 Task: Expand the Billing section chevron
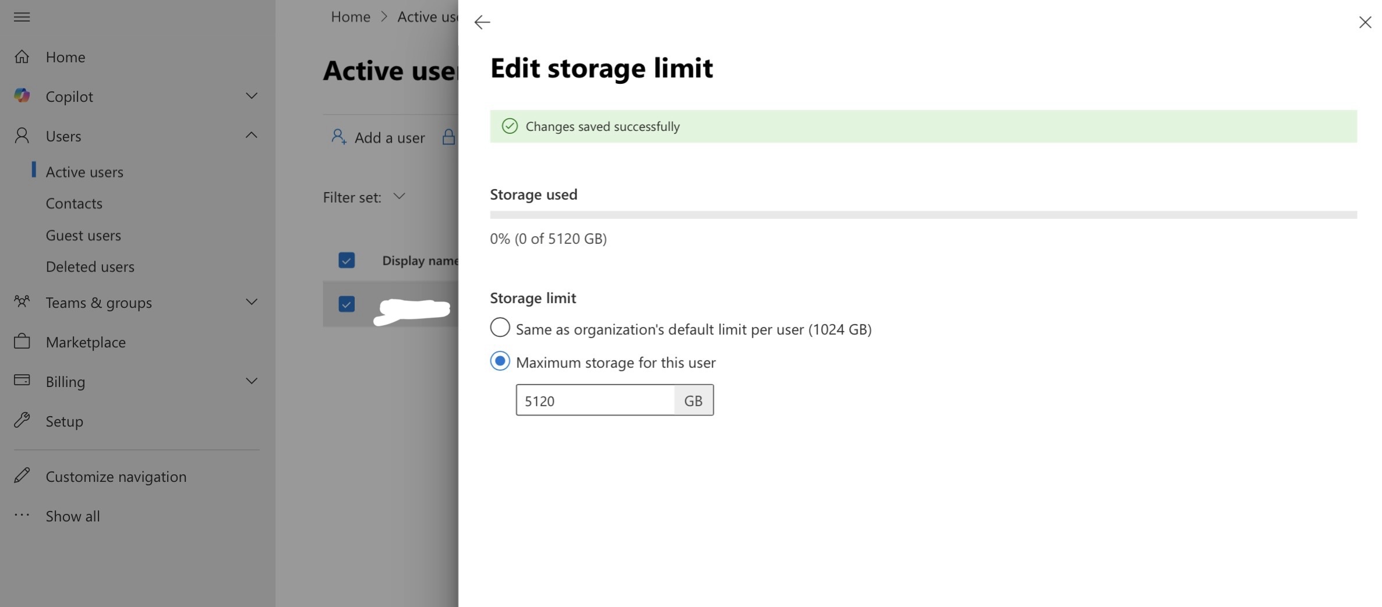(251, 381)
